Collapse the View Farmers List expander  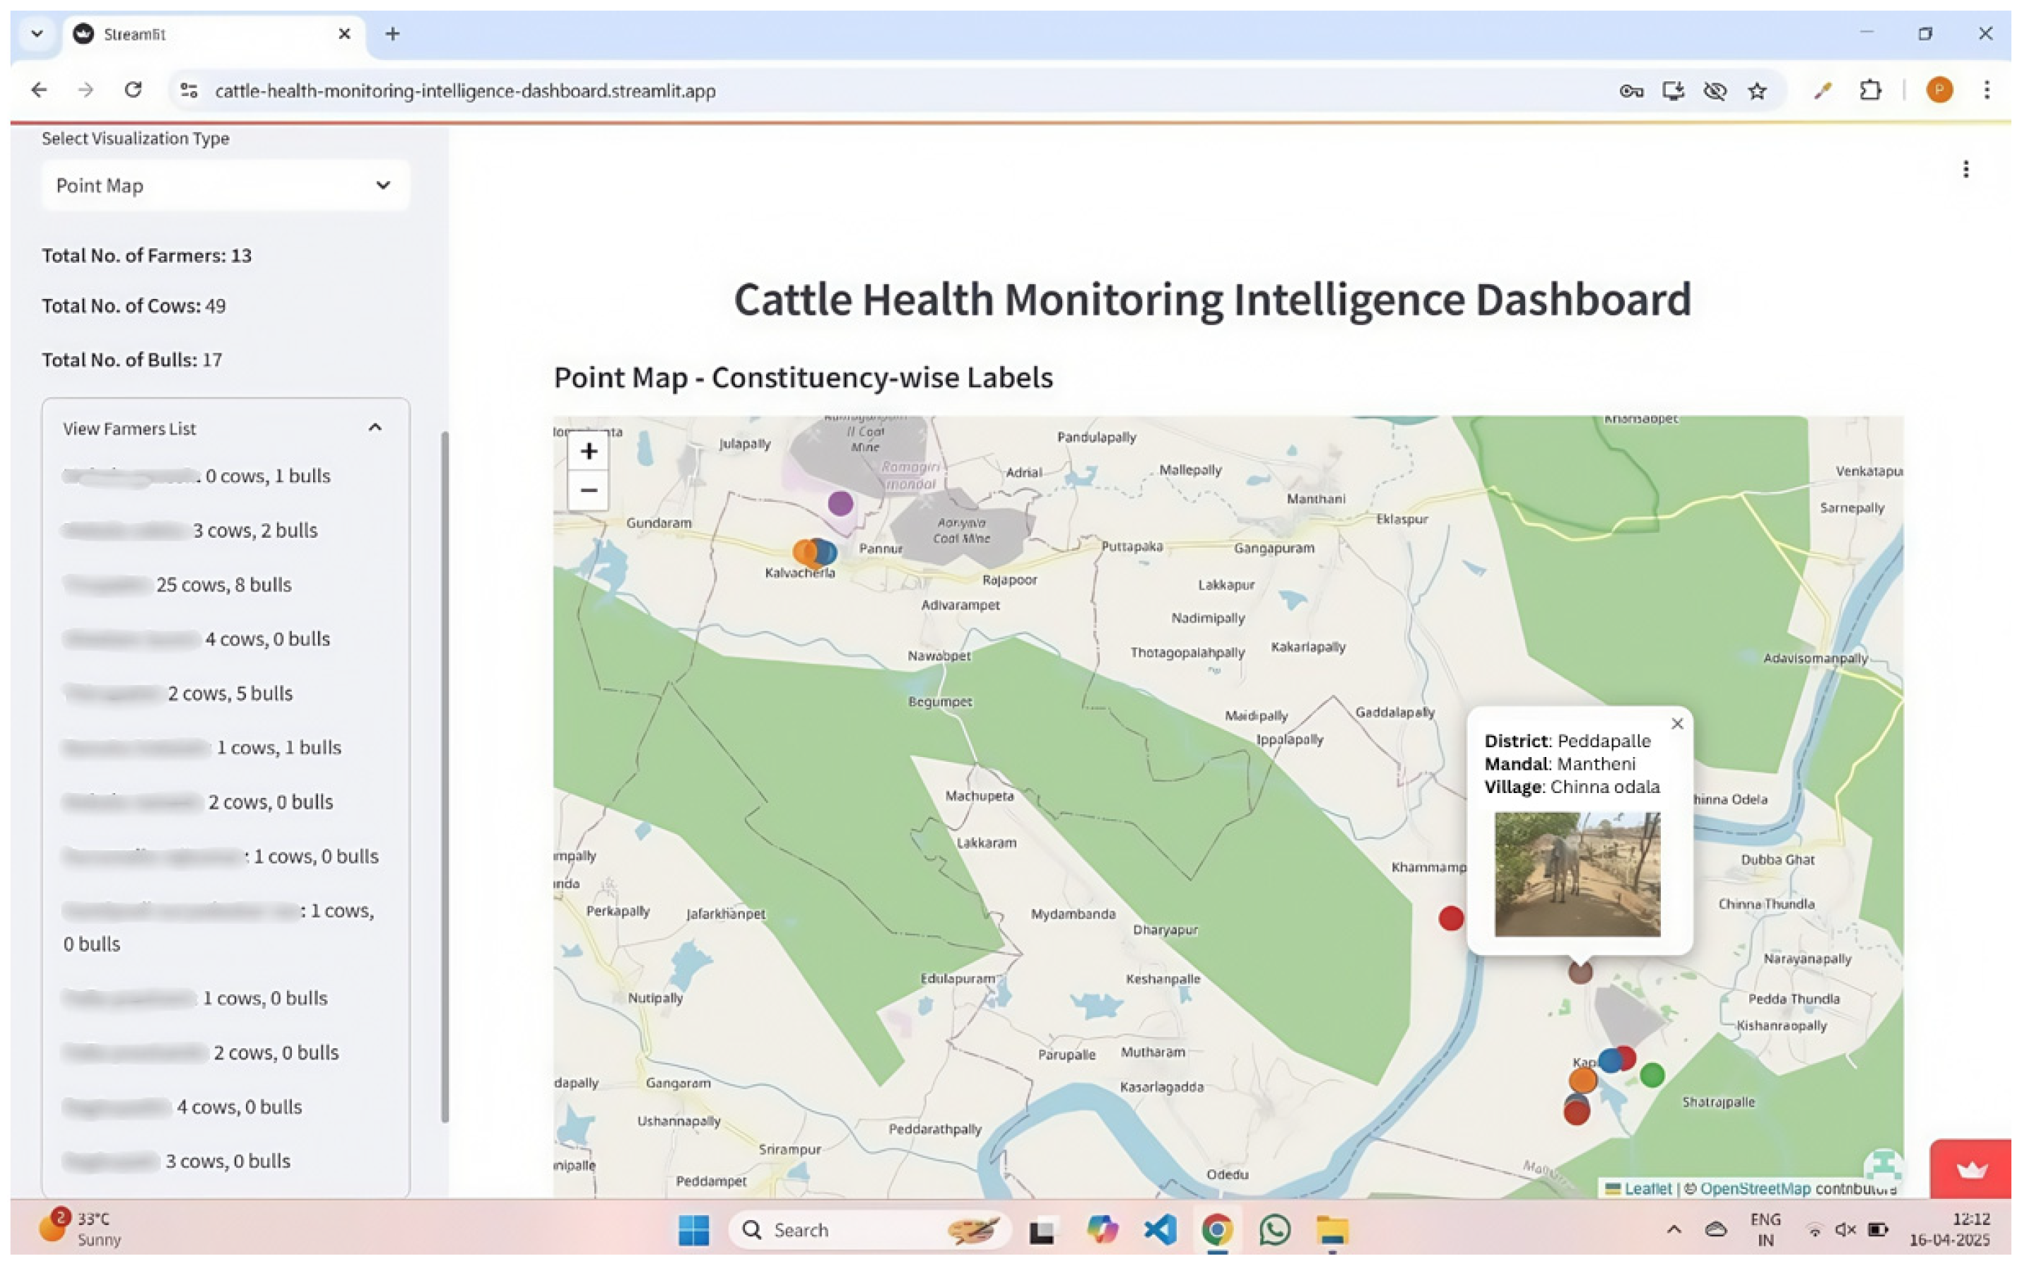click(x=375, y=428)
